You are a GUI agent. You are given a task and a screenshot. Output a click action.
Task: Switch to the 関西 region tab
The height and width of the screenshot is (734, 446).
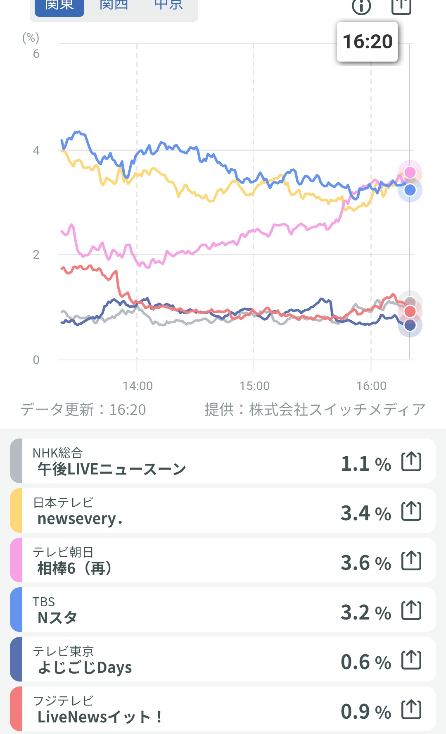[114, 6]
